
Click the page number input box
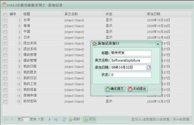pos(25,119)
